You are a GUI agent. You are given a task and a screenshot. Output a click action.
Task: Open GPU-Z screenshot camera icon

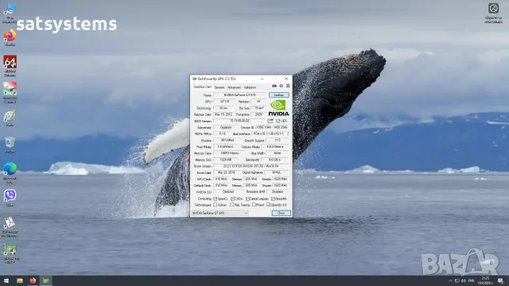point(274,87)
